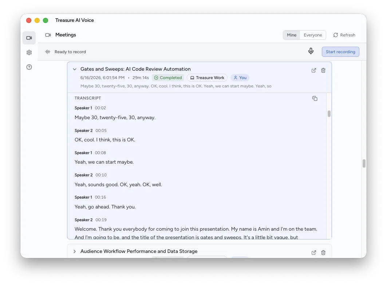Click the line 'OK, cool. I think, this is OK.'
This screenshot has height=285, width=387.
tap(105, 140)
